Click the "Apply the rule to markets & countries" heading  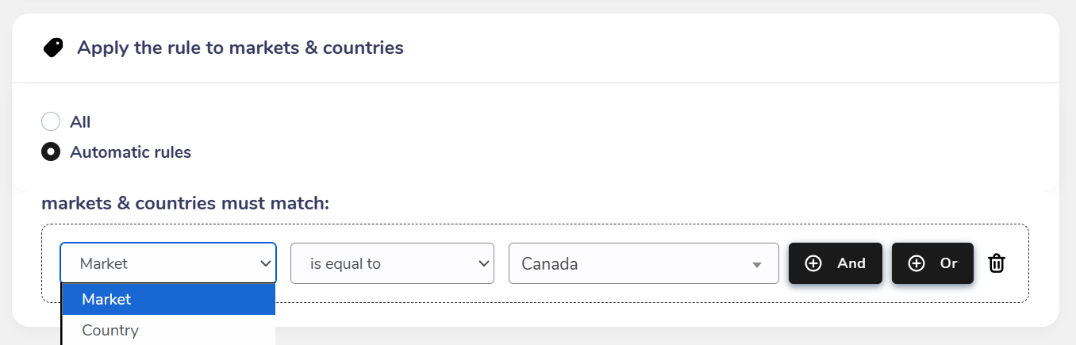240,48
